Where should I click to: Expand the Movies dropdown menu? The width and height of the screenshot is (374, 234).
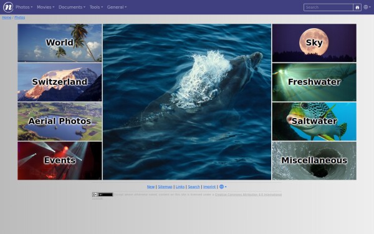click(x=46, y=7)
